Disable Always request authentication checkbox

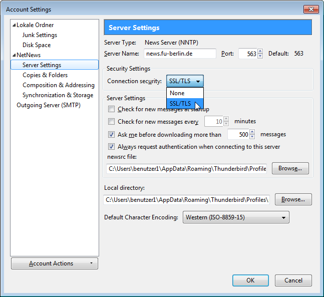click(111, 147)
